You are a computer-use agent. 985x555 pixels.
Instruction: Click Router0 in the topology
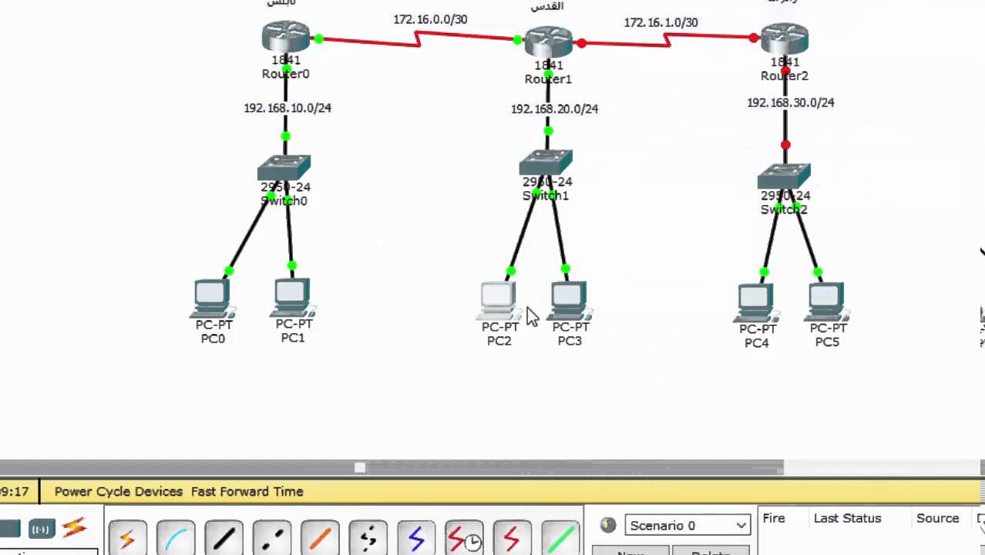tap(285, 36)
